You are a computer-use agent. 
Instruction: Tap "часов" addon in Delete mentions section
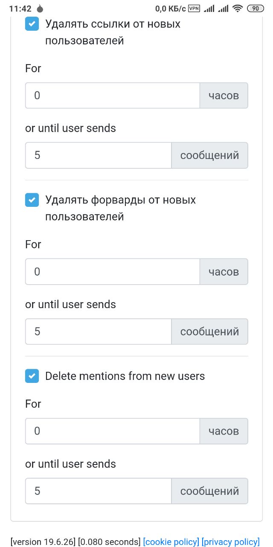(224, 431)
